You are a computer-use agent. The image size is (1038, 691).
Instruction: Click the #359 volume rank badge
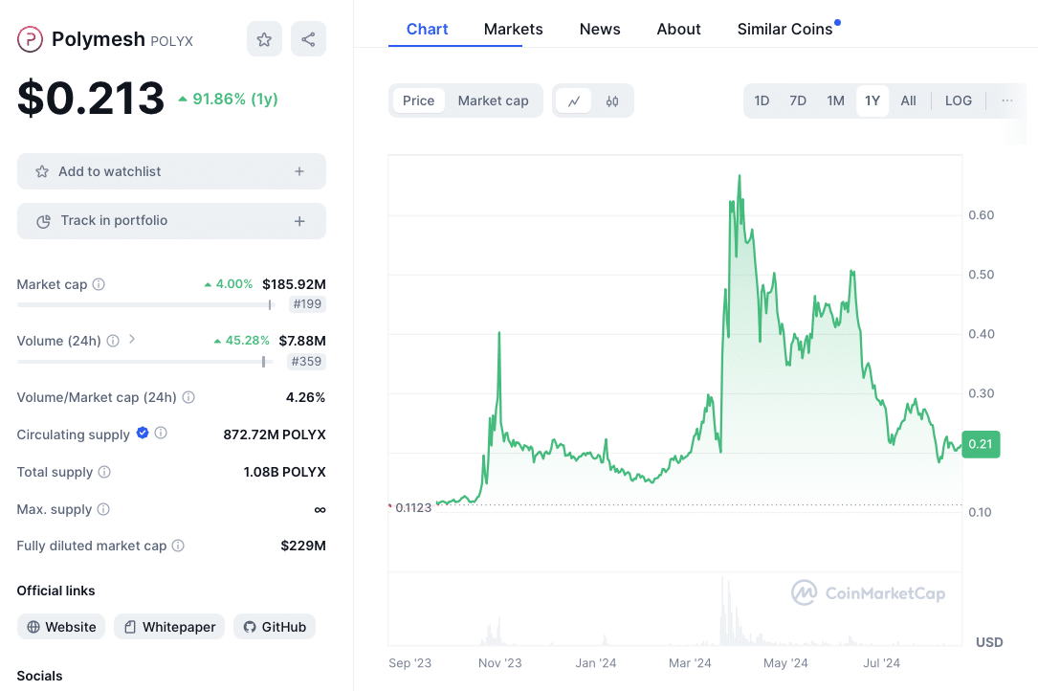(306, 361)
